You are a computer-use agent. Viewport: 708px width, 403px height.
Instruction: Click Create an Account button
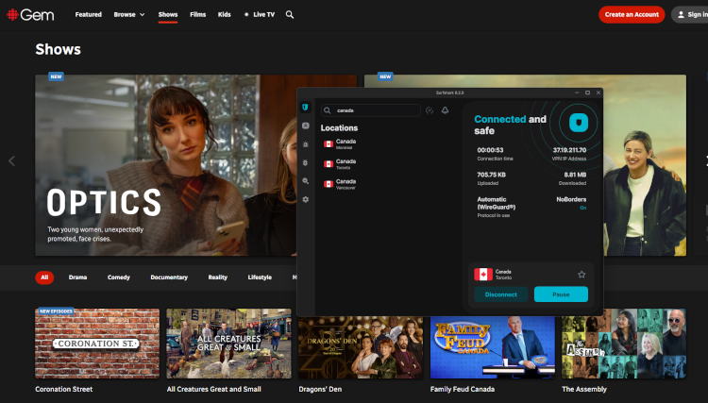[x=632, y=14]
